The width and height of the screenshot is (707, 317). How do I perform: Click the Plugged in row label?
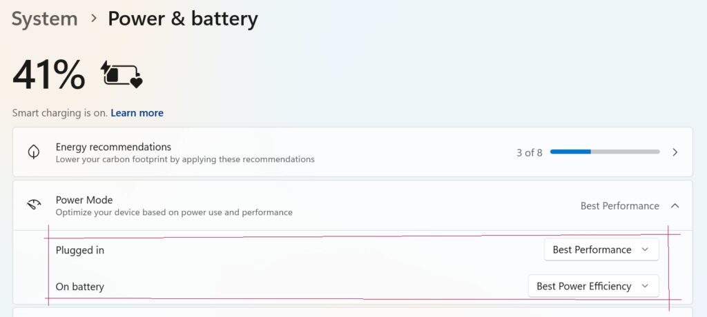[80, 250]
